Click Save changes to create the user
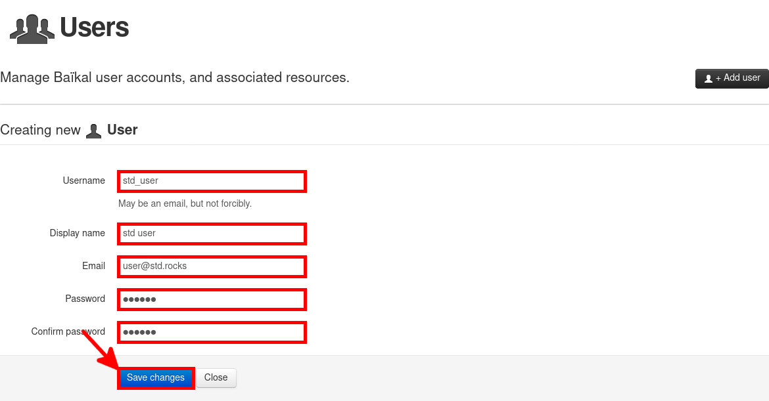The width and height of the screenshot is (769, 401). point(156,377)
